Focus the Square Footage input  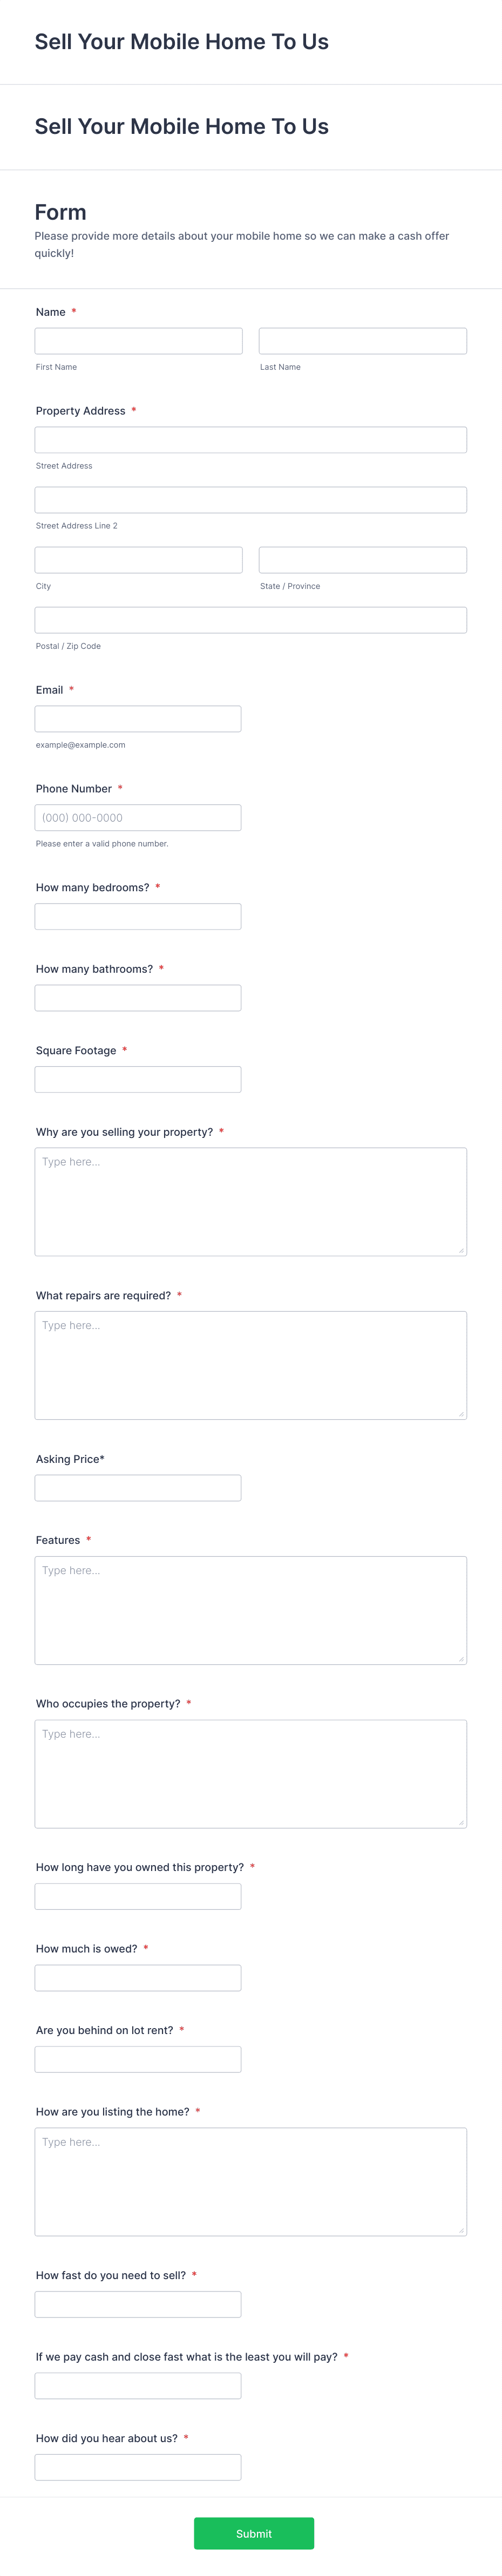tap(138, 1080)
